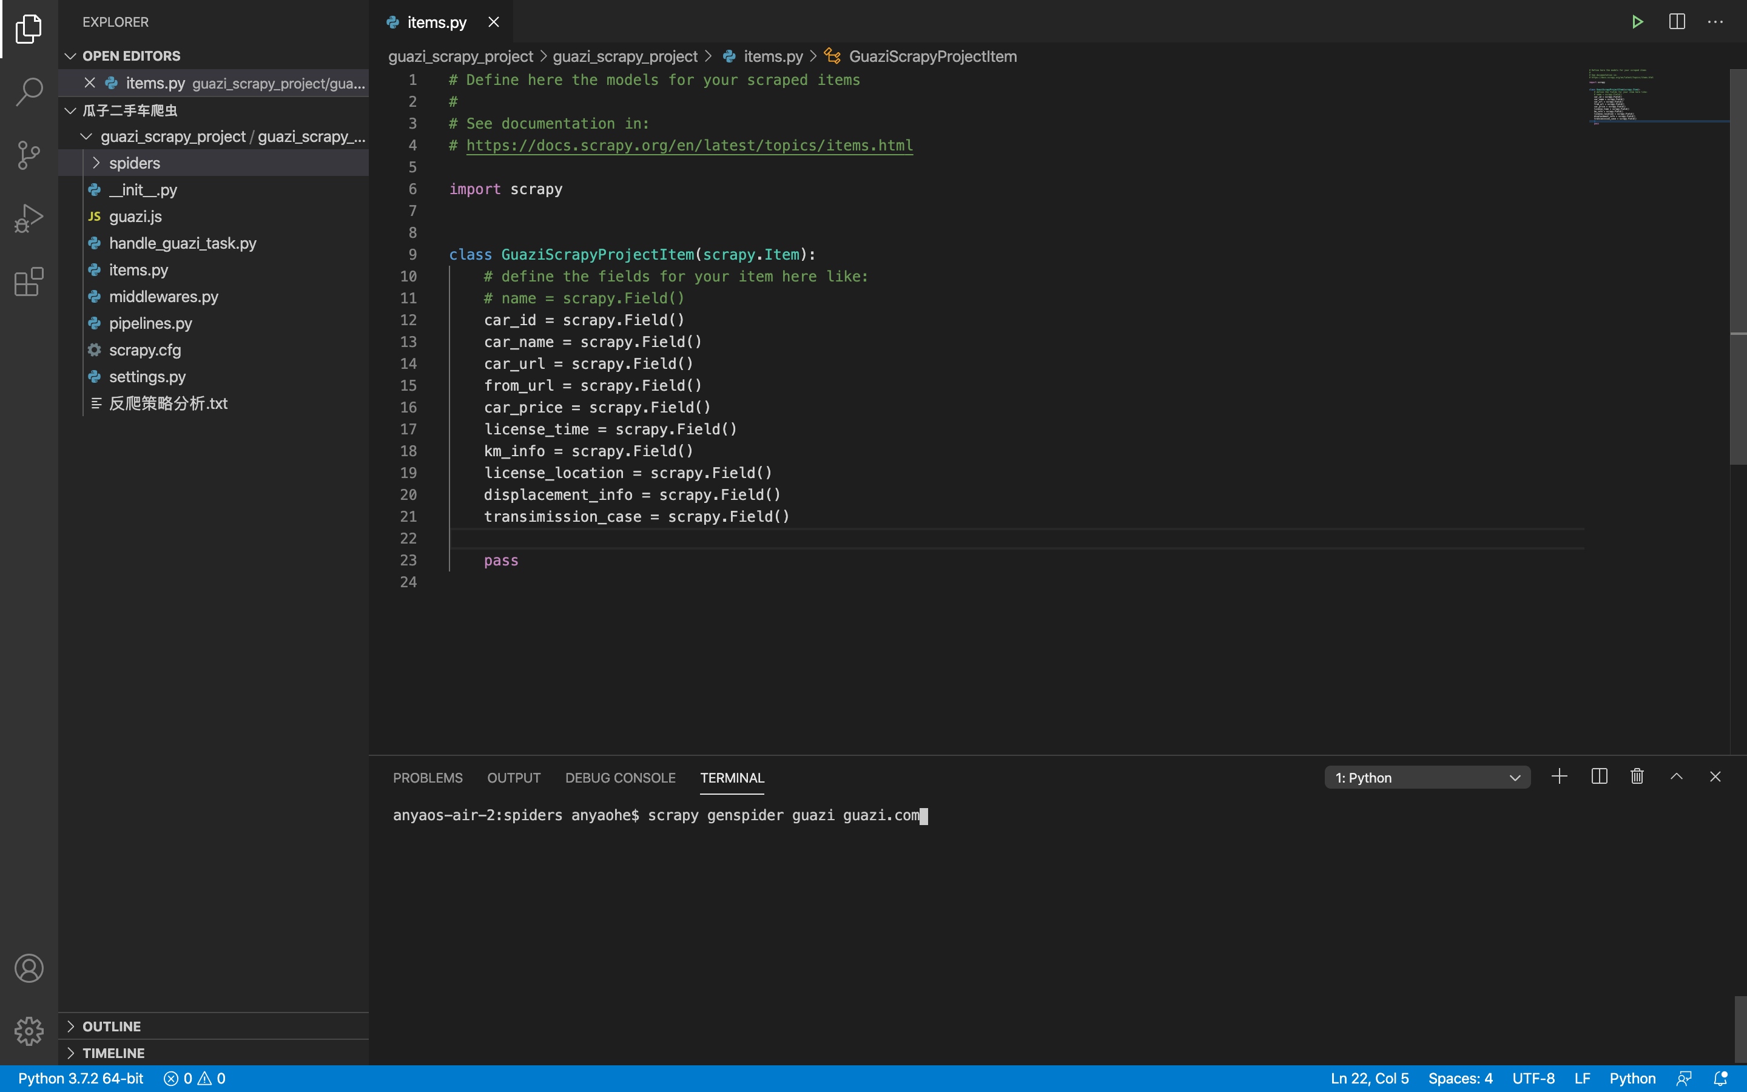Open errors and warnings count in status bar
This screenshot has width=1747, height=1092.
[195, 1078]
